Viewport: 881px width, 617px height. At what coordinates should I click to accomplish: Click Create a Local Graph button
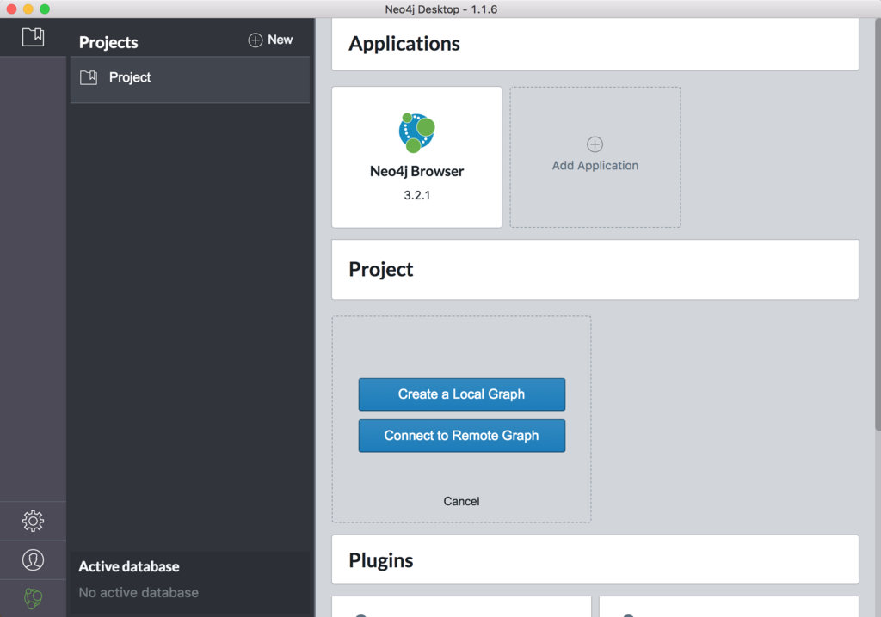tap(462, 394)
